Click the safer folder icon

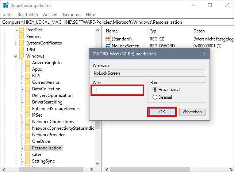(x=28, y=155)
